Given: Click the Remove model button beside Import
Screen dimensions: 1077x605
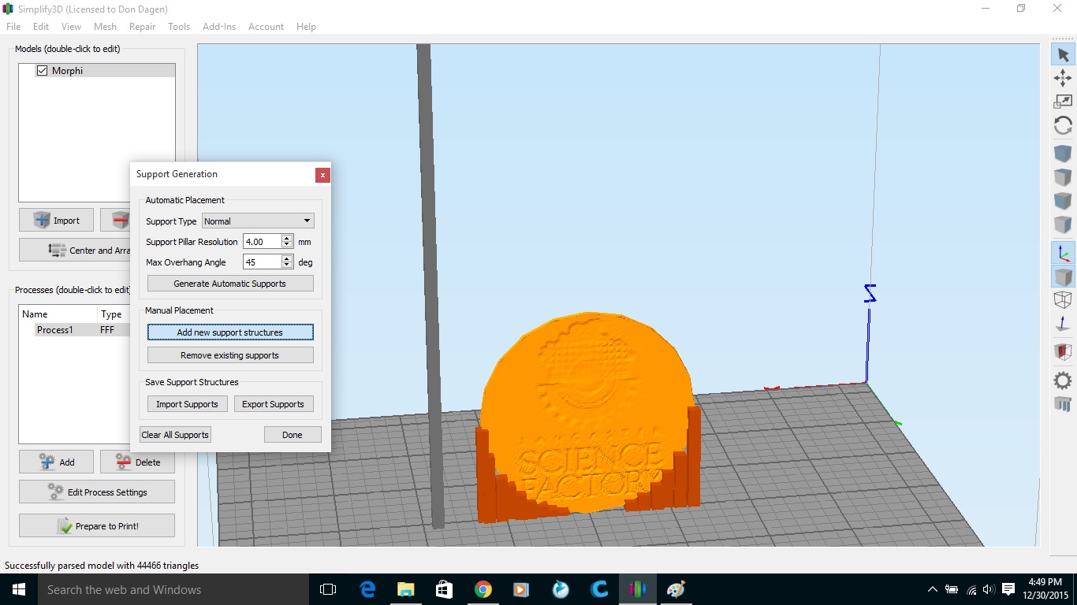Looking at the screenshot, I should point(115,220).
